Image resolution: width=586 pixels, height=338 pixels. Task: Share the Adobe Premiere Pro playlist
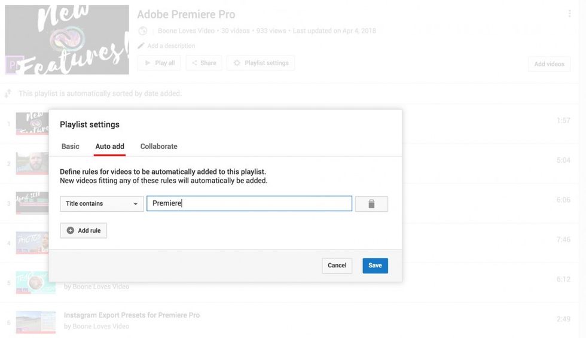point(204,63)
